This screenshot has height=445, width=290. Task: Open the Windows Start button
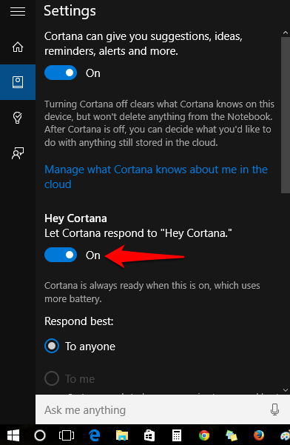point(13,435)
